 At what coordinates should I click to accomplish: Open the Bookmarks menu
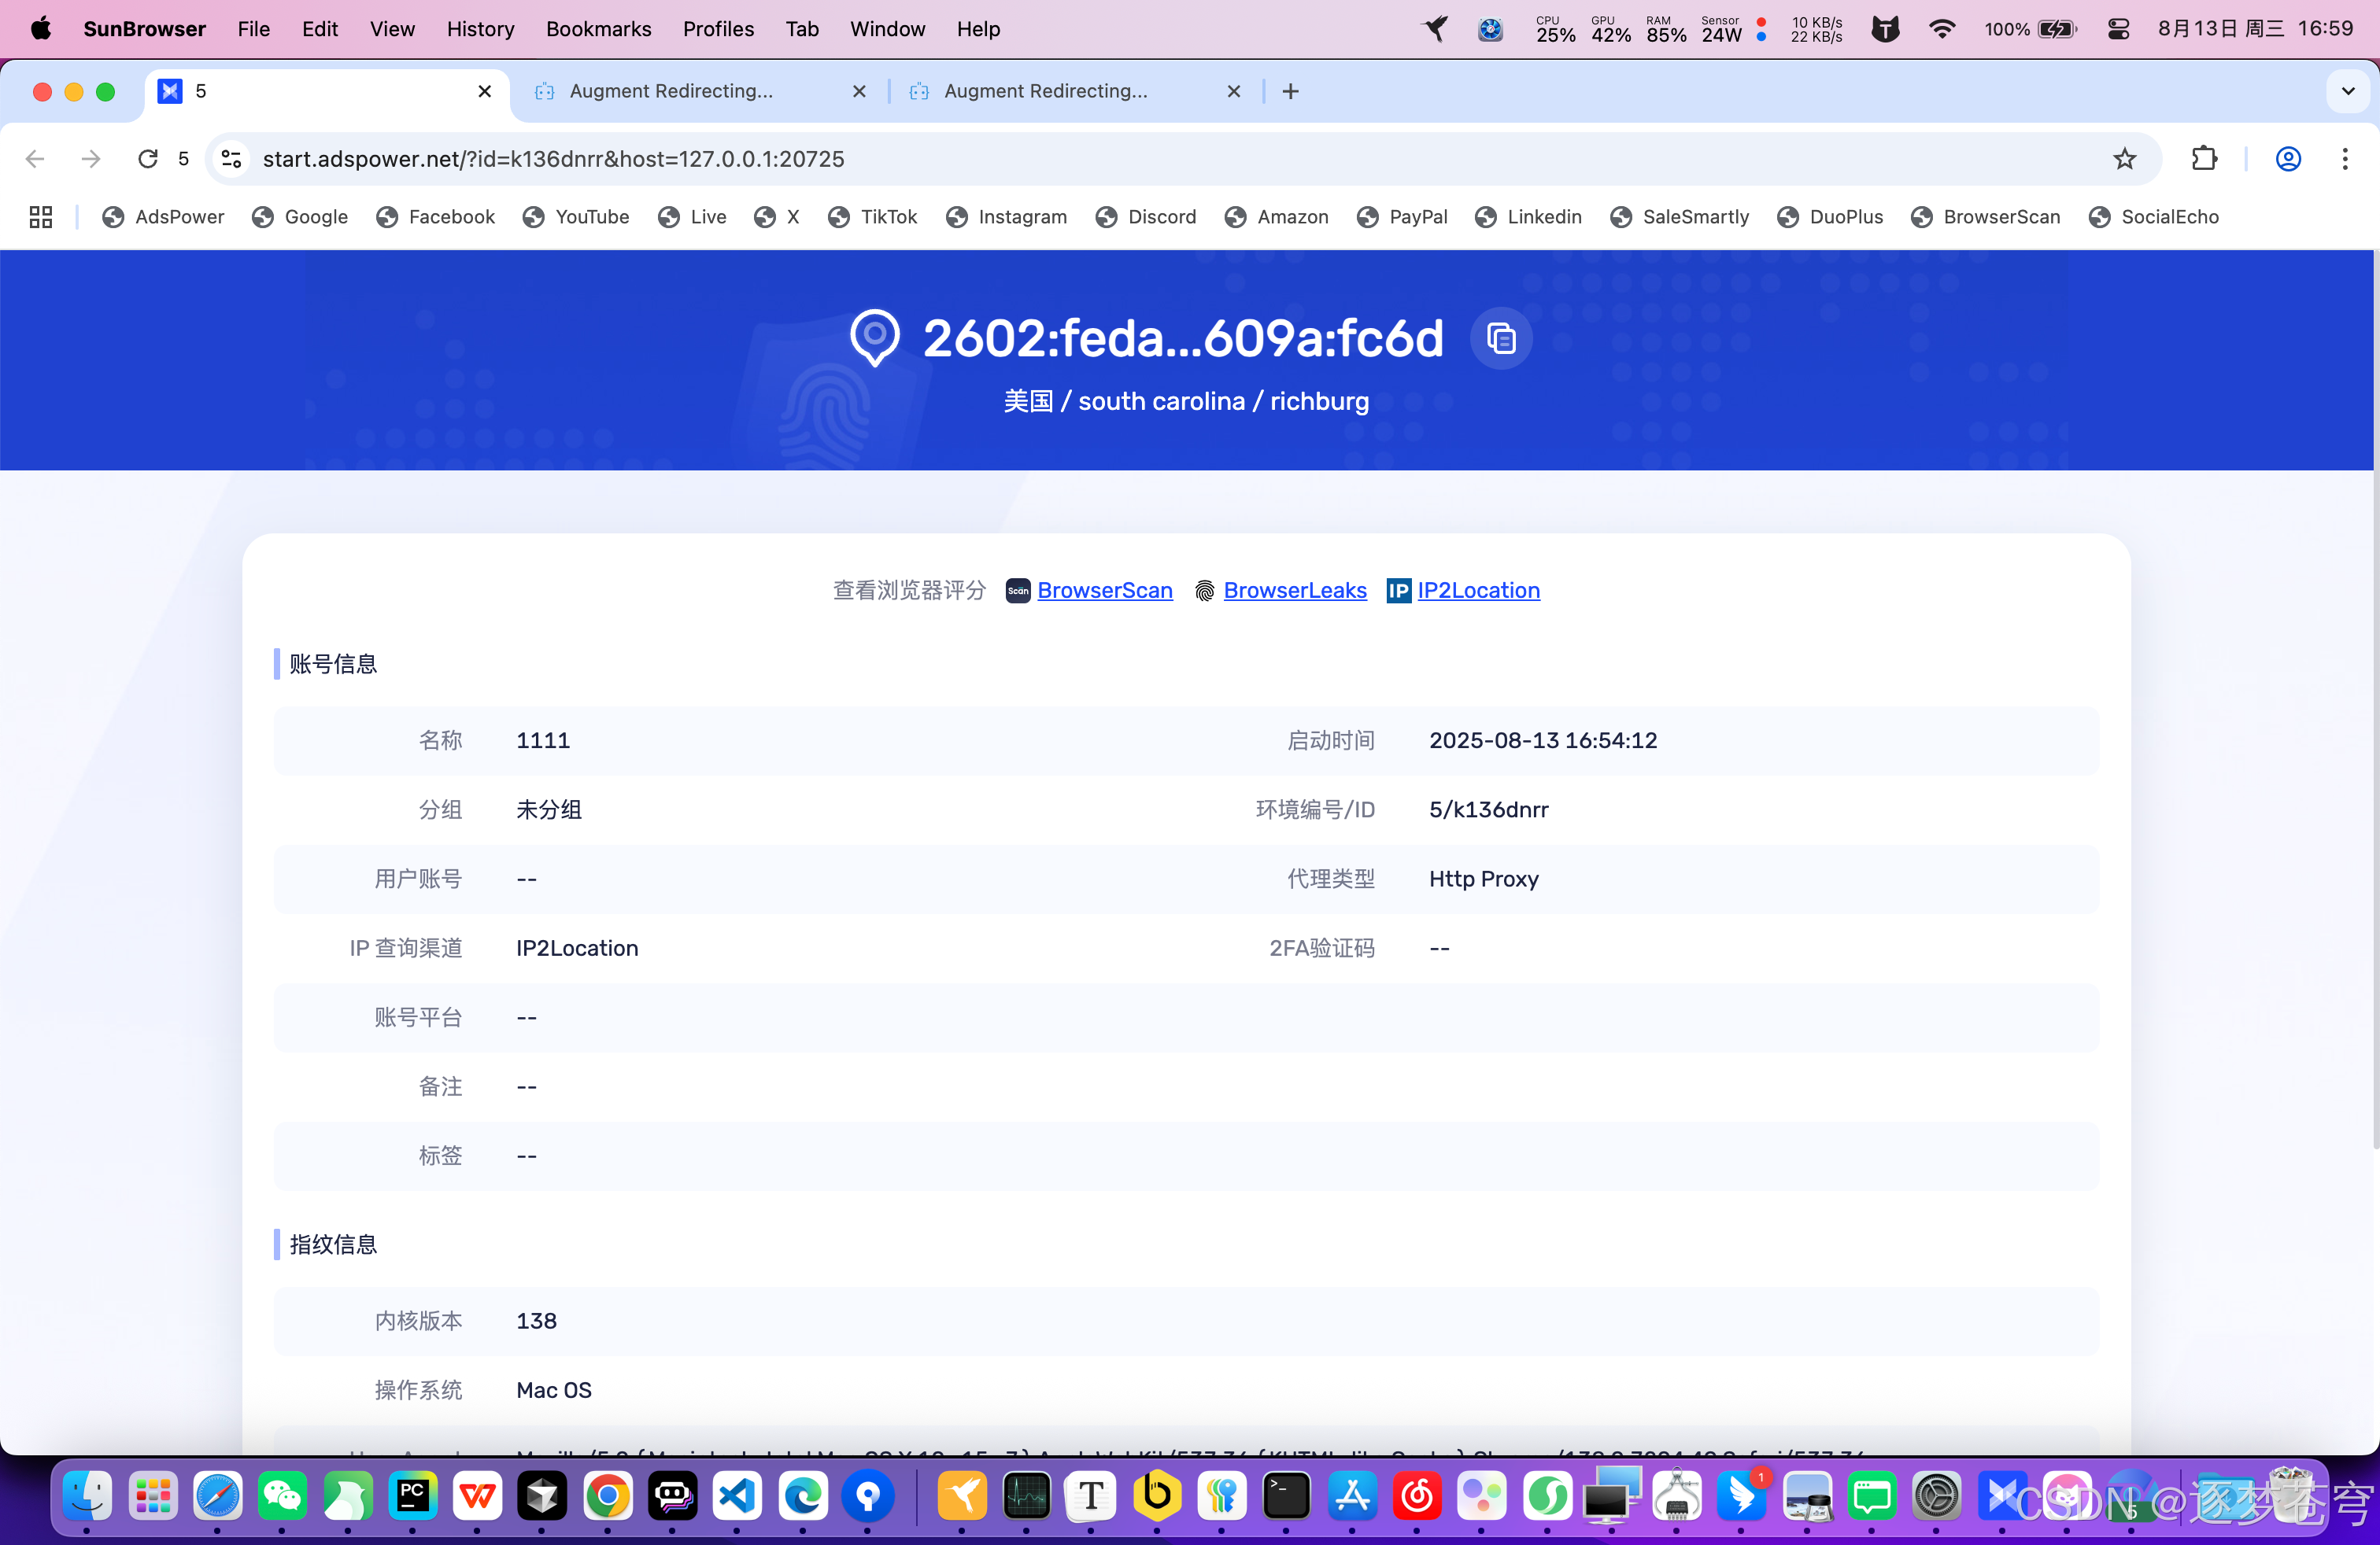(x=598, y=29)
